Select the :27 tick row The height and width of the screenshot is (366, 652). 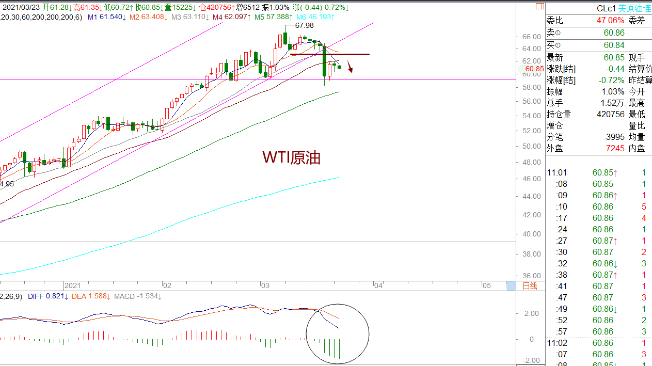pos(599,241)
